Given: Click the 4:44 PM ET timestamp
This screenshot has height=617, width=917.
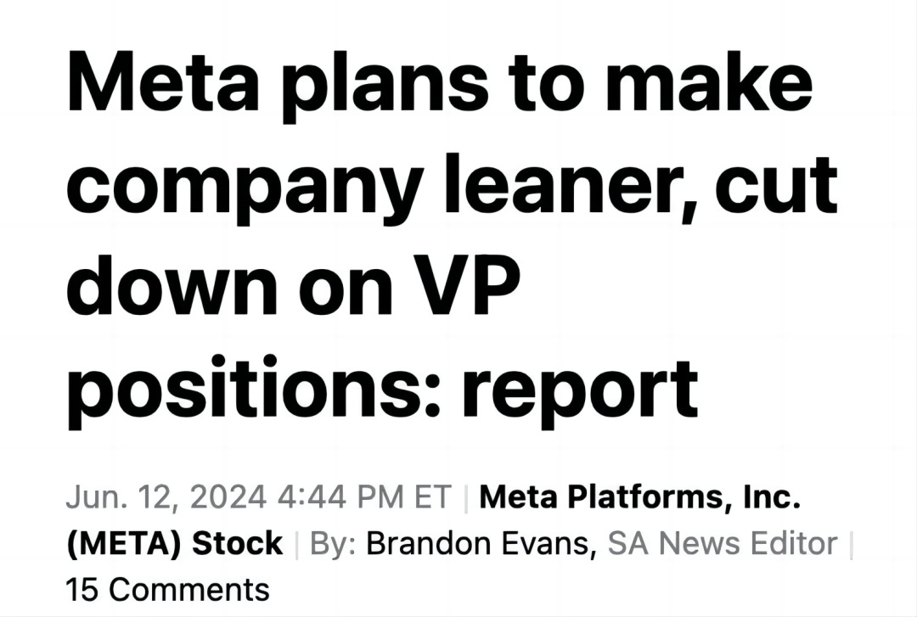Looking at the screenshot, I should tap(365, 497).
